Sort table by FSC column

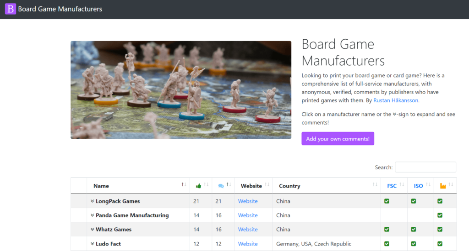[x=394, y=186]
